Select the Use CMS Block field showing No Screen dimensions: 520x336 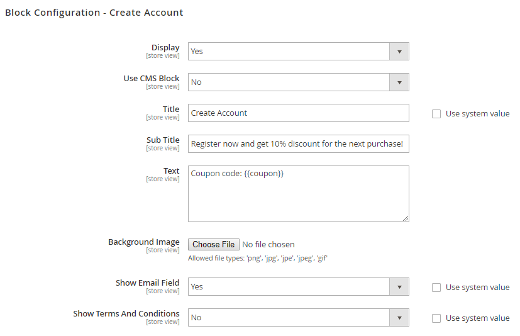pos(289,82)
